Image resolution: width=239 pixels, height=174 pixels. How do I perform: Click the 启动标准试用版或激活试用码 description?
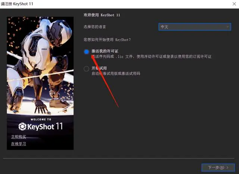click(x=116, y=74)
